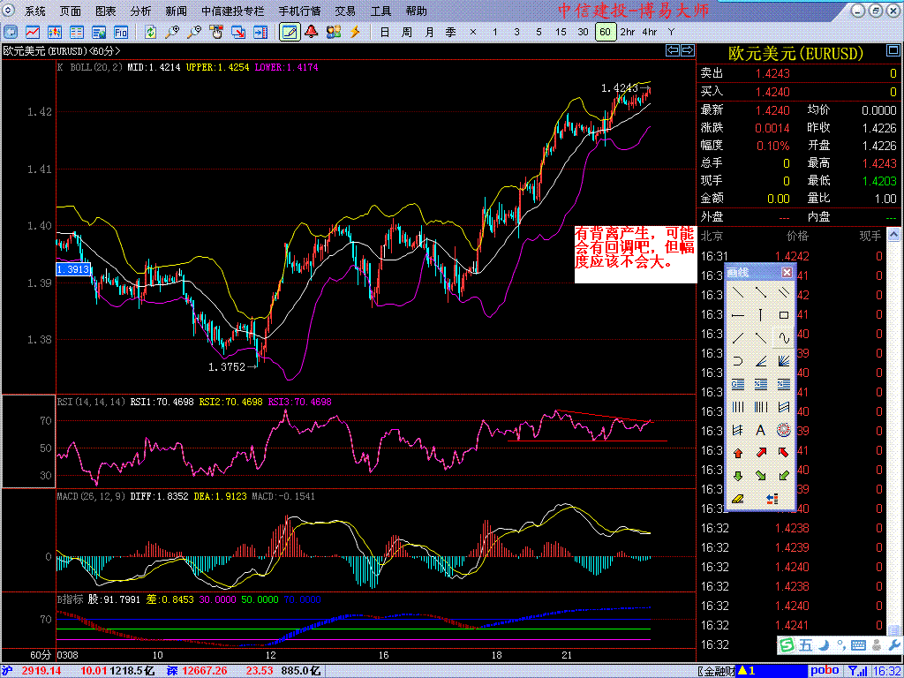Select the golden section G lines tool
The height and width of the screenshot is (678, 904).
(738, 385)
